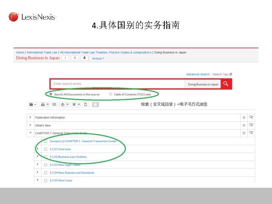Add What's New to search via magnifier-plus
Screen dimensions: 272x204
coord(251,125)
